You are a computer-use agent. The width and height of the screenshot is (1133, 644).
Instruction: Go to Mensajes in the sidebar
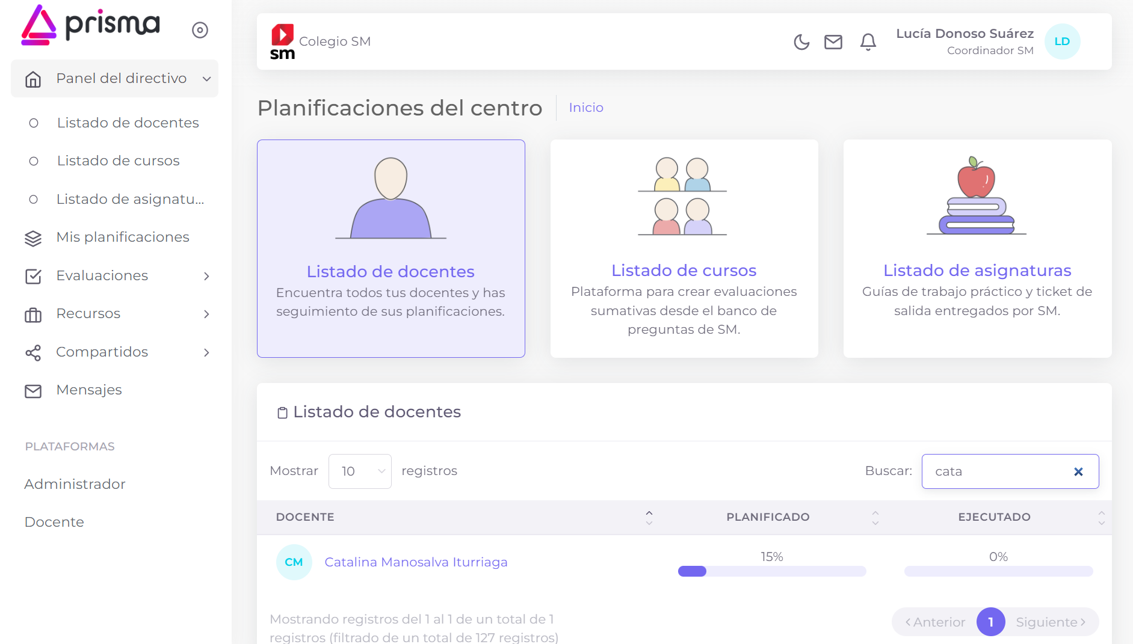click(x=89, y=390)
